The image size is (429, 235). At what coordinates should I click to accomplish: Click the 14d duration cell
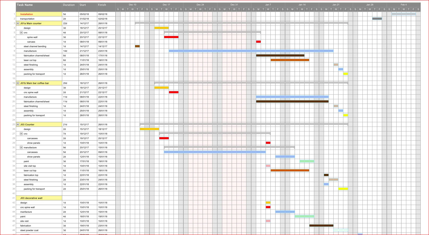point(70,51)
